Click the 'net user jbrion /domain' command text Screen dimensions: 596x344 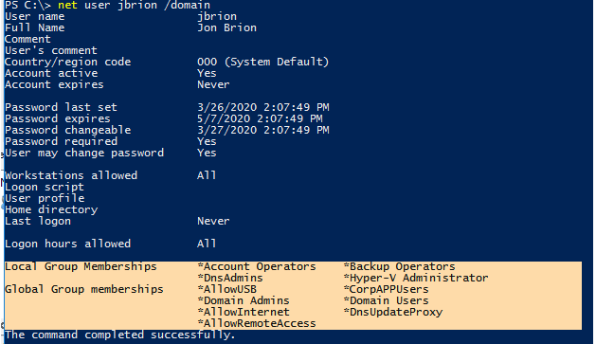coord(134,6)
